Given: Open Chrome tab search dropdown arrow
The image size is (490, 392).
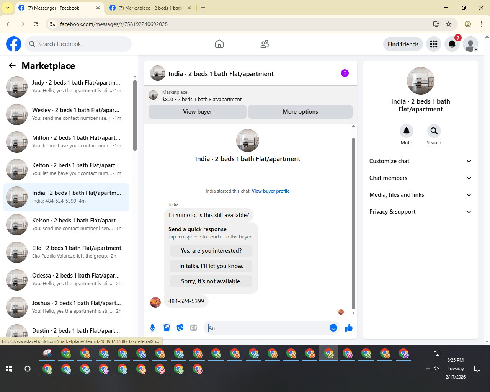Looking at the screenshot, I should click(x=8, y=8).
